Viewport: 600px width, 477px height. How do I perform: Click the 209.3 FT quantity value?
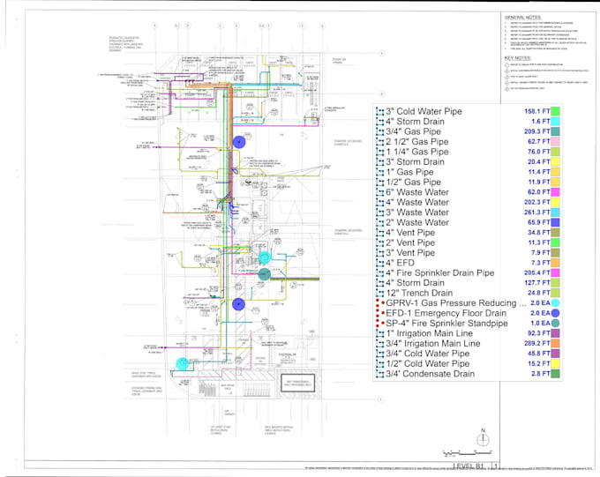pos(536,131)
